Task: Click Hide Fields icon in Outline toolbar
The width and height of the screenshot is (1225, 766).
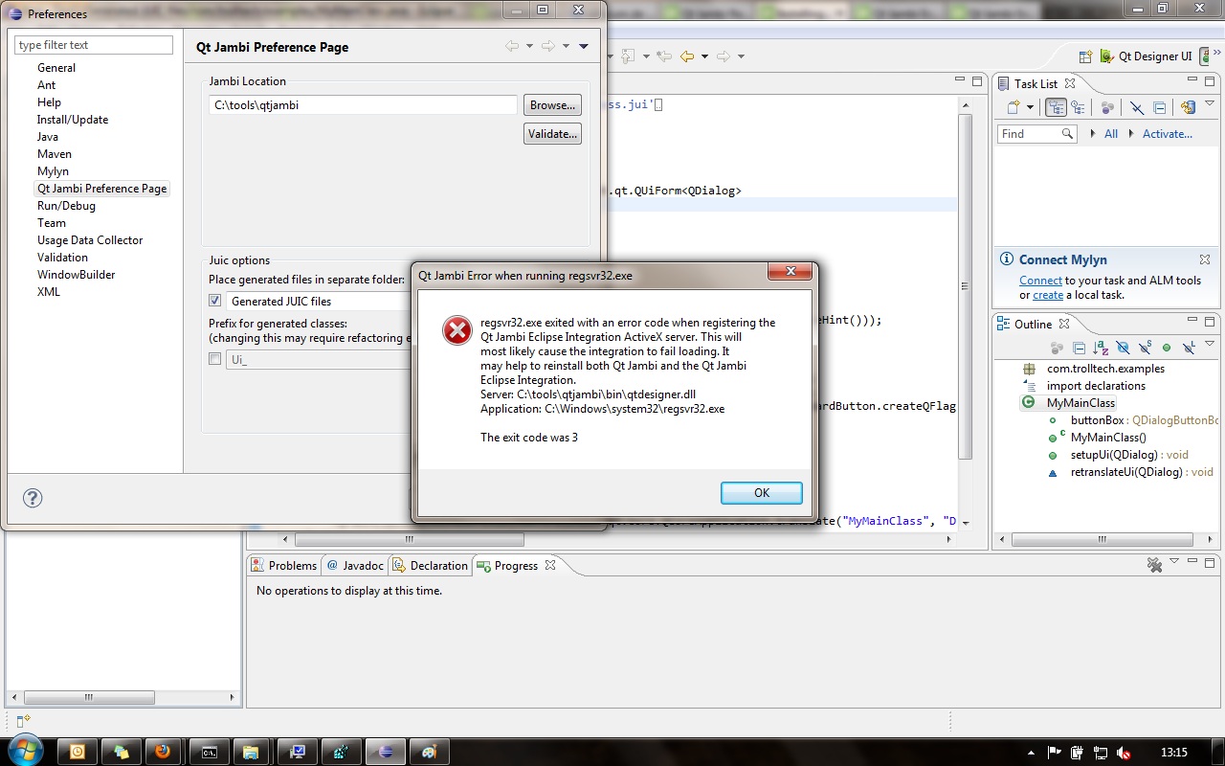Action: tap(1123, 348)
